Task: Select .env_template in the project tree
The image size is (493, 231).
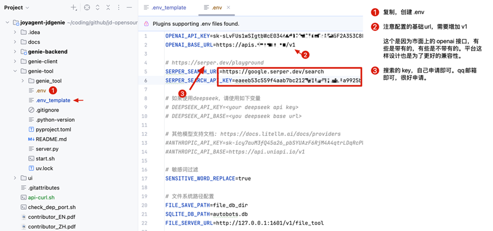Action: [53, 100]
